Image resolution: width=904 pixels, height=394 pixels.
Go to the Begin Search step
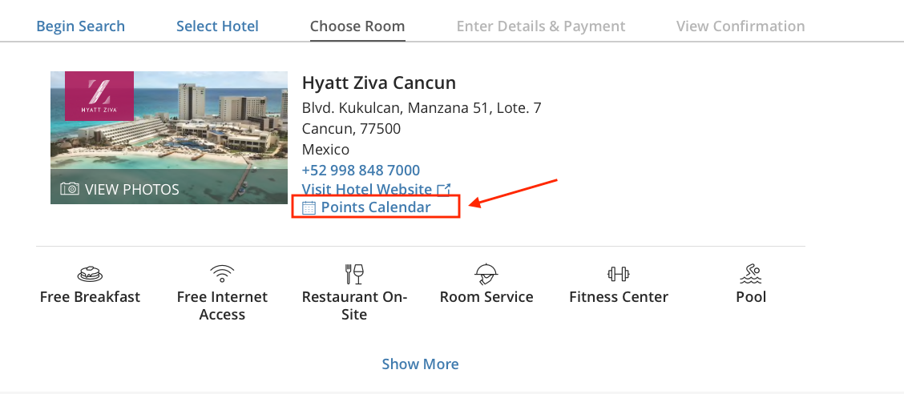tap(81, 26)
